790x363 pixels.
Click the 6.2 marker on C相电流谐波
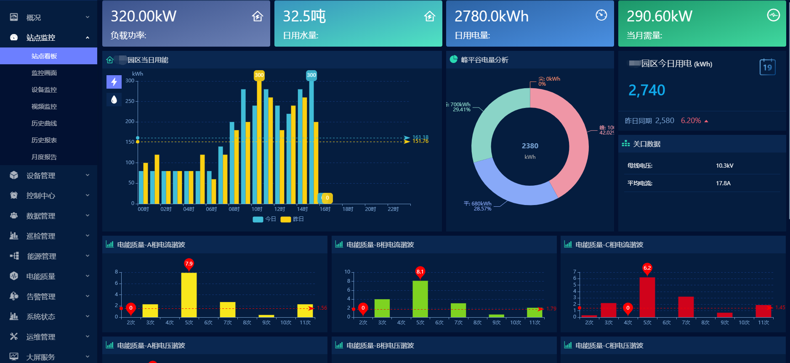pyautogui.click(x=647, y=268)
